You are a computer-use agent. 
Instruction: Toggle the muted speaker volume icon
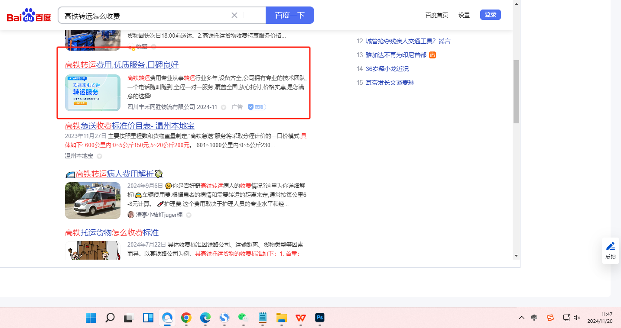tap(577, 318)
